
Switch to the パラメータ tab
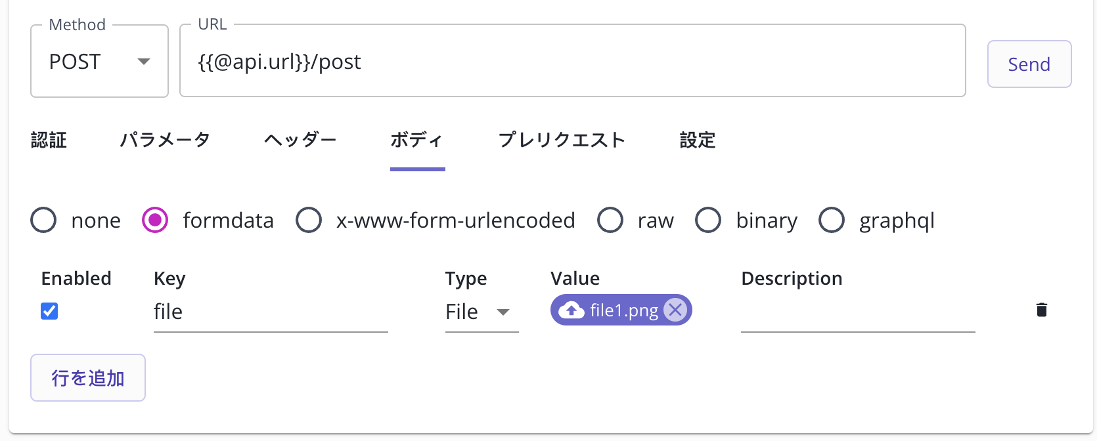(x=165, y=140)
